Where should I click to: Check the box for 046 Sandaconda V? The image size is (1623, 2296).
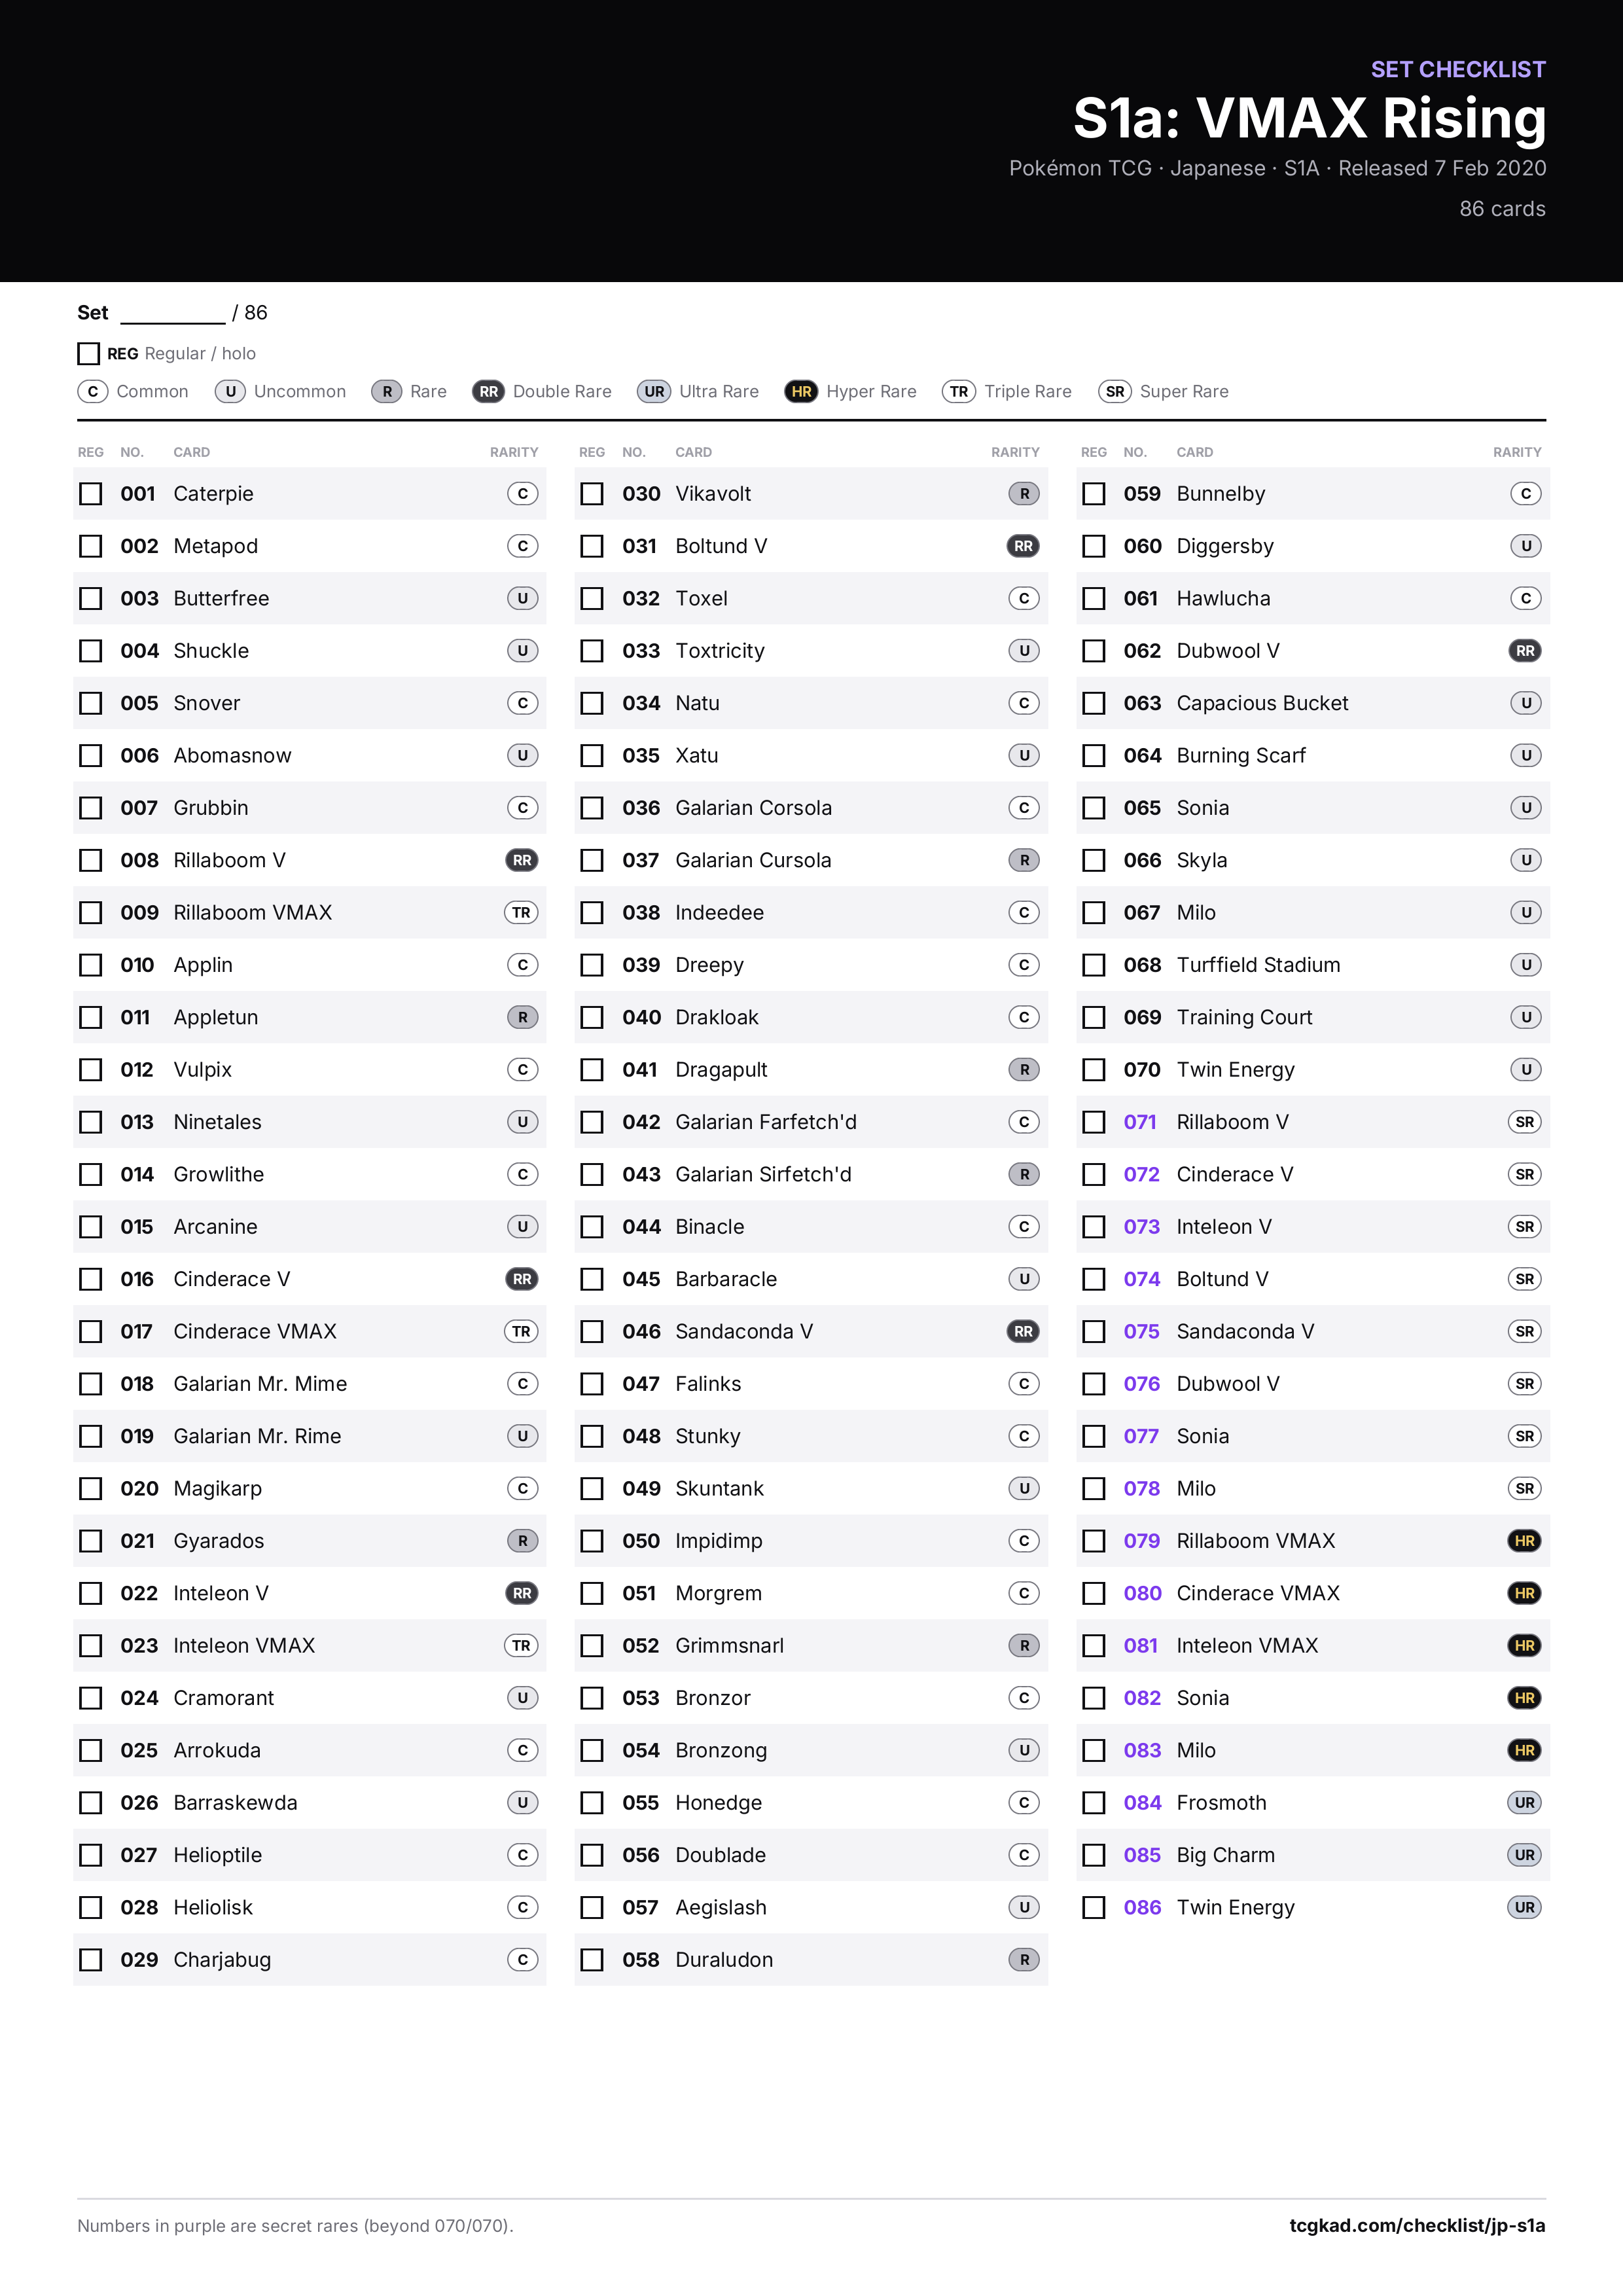pyautogui.click(x=593, y=1331)
